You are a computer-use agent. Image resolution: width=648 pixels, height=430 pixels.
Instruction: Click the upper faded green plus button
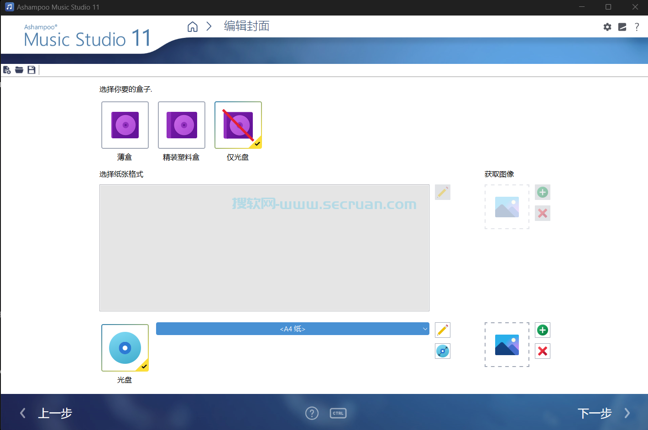click(543, 192)
